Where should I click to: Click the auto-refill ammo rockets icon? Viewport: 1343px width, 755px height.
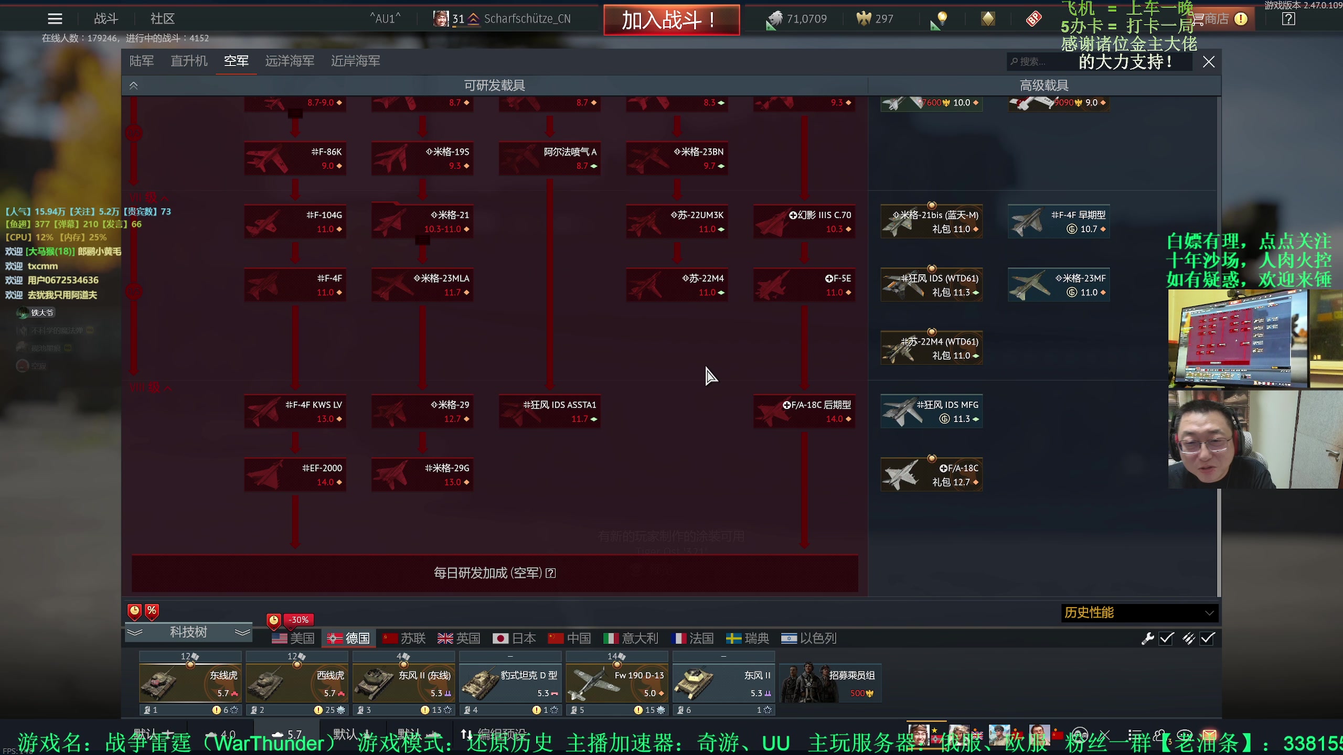(x=1188, y=638)
